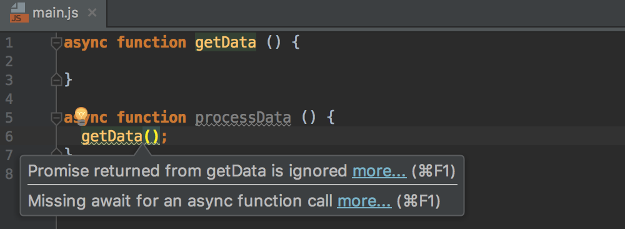Click the function keyword on line 5
This screenshot has width=625, height=229.
[151, 118]
